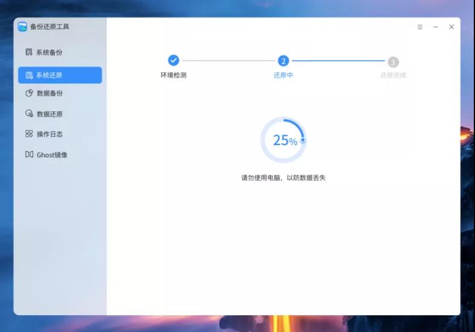Click the 请勿使用电脑 warning text
This screenshot has height=332, width=475.
pyautogui.click(x=283, y=178)
